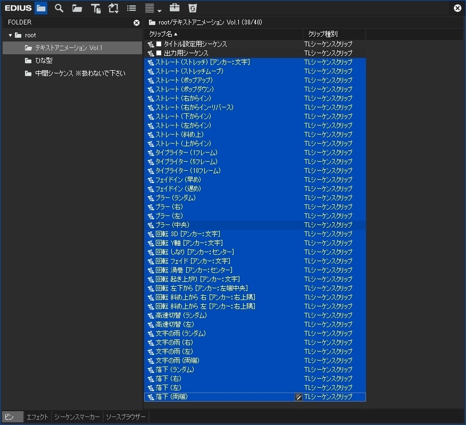Select フェイドイン (遅め) clip
Screen dimensions: 466x425
click(x=255, y=189)
